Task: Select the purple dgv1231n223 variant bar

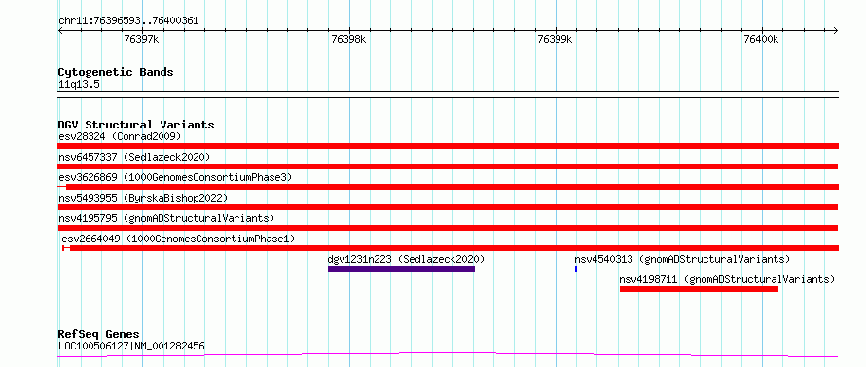Action: pos(401,269)
